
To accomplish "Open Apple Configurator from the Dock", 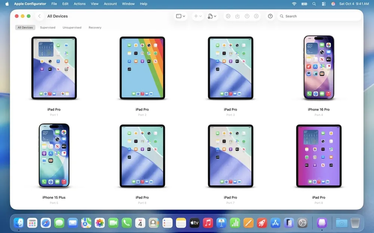I will click(x=322, y=223).
